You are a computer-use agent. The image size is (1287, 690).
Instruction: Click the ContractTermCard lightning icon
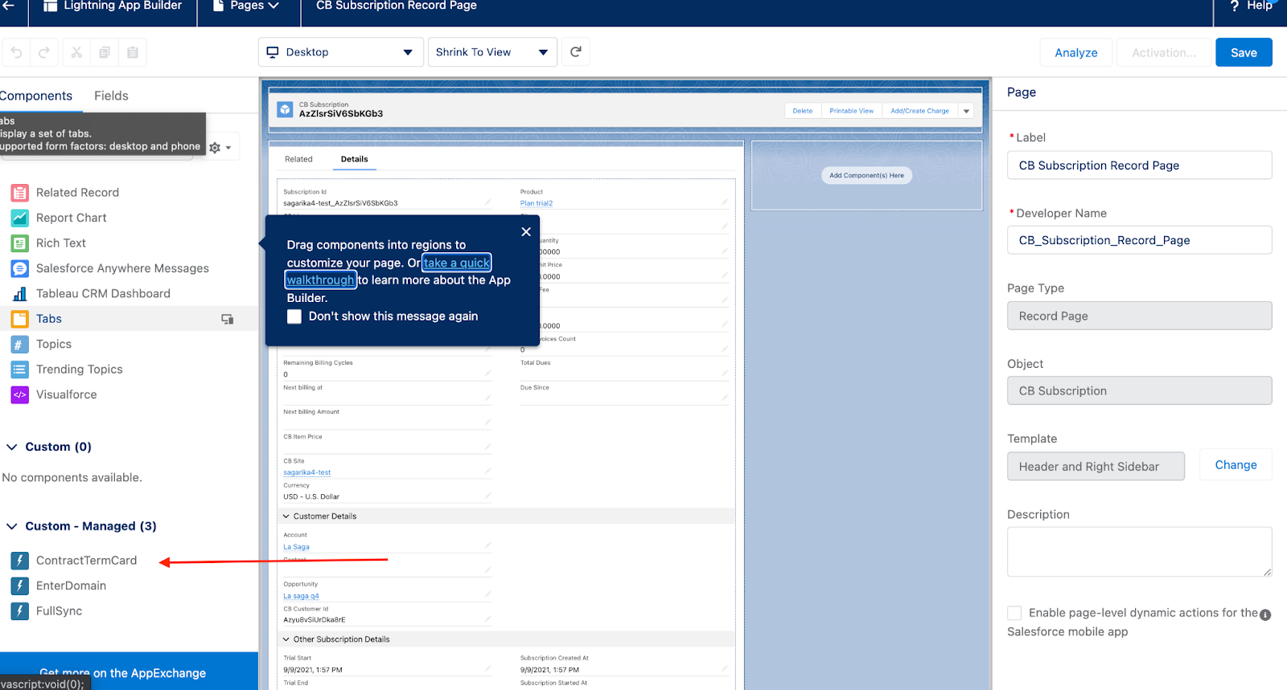click(x=20, y=561)
